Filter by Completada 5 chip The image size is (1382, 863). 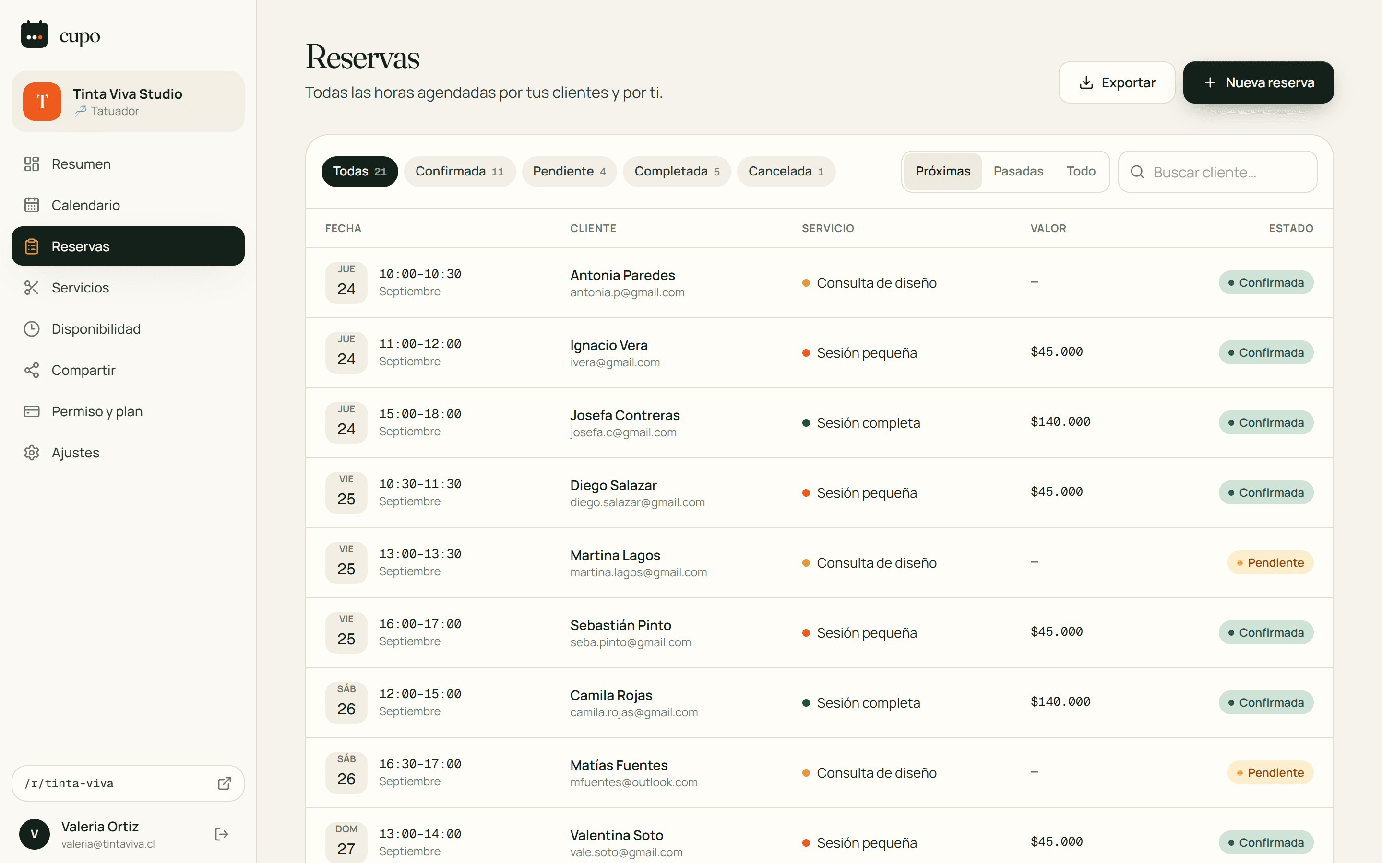[x=677, y=171]
